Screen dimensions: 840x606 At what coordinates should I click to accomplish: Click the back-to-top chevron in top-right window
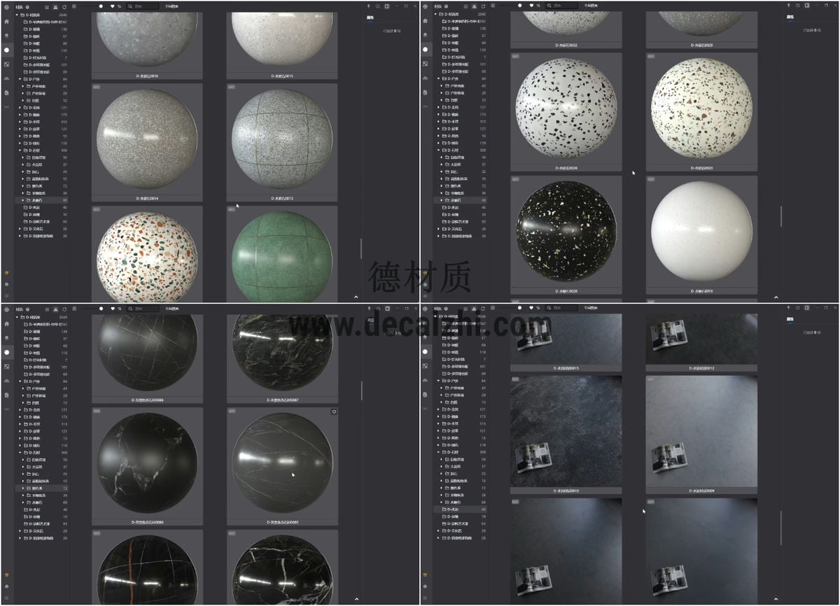coord(775,297)
